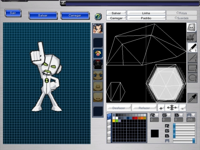Pick the yellow palette swatch
Image resolution: width=200 pixels, height=150 pixels.
114,121
